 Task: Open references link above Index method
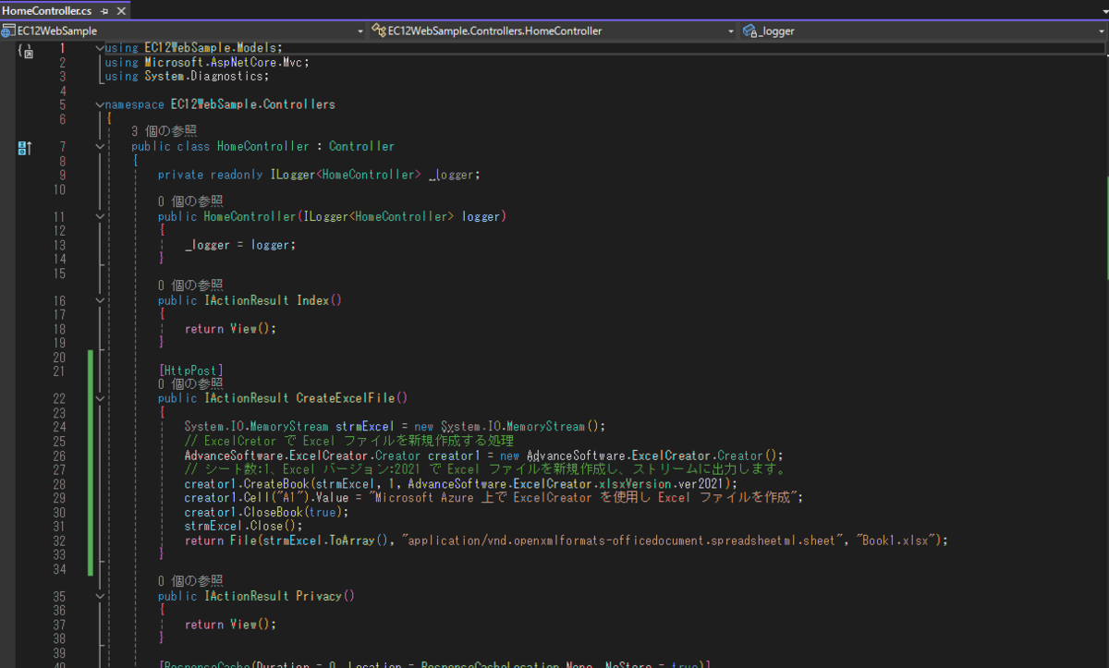(x=190, y=285)
